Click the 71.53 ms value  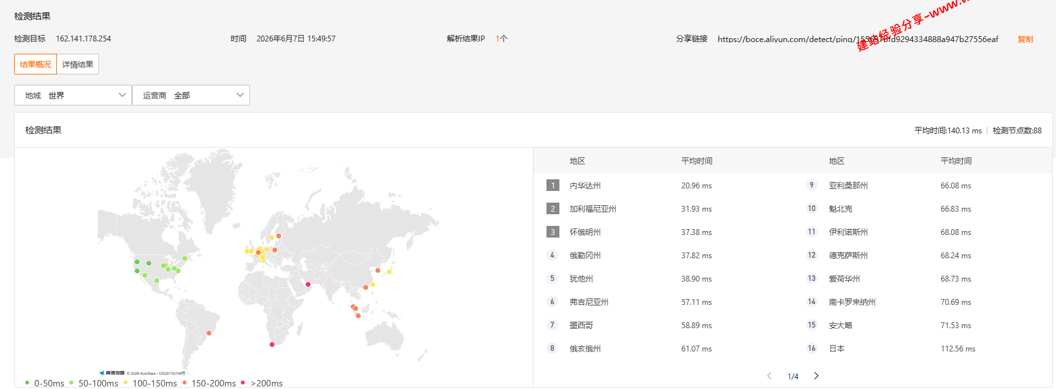pos(956,325)
